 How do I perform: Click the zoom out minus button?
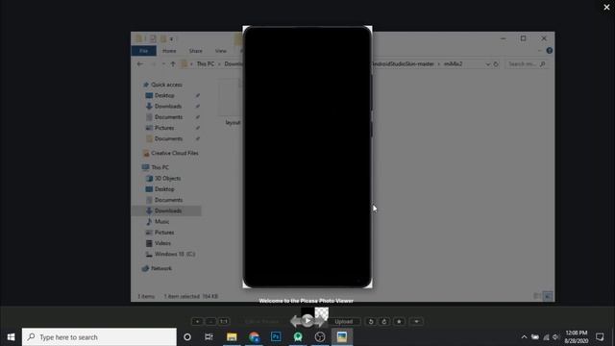pos(210,322)
